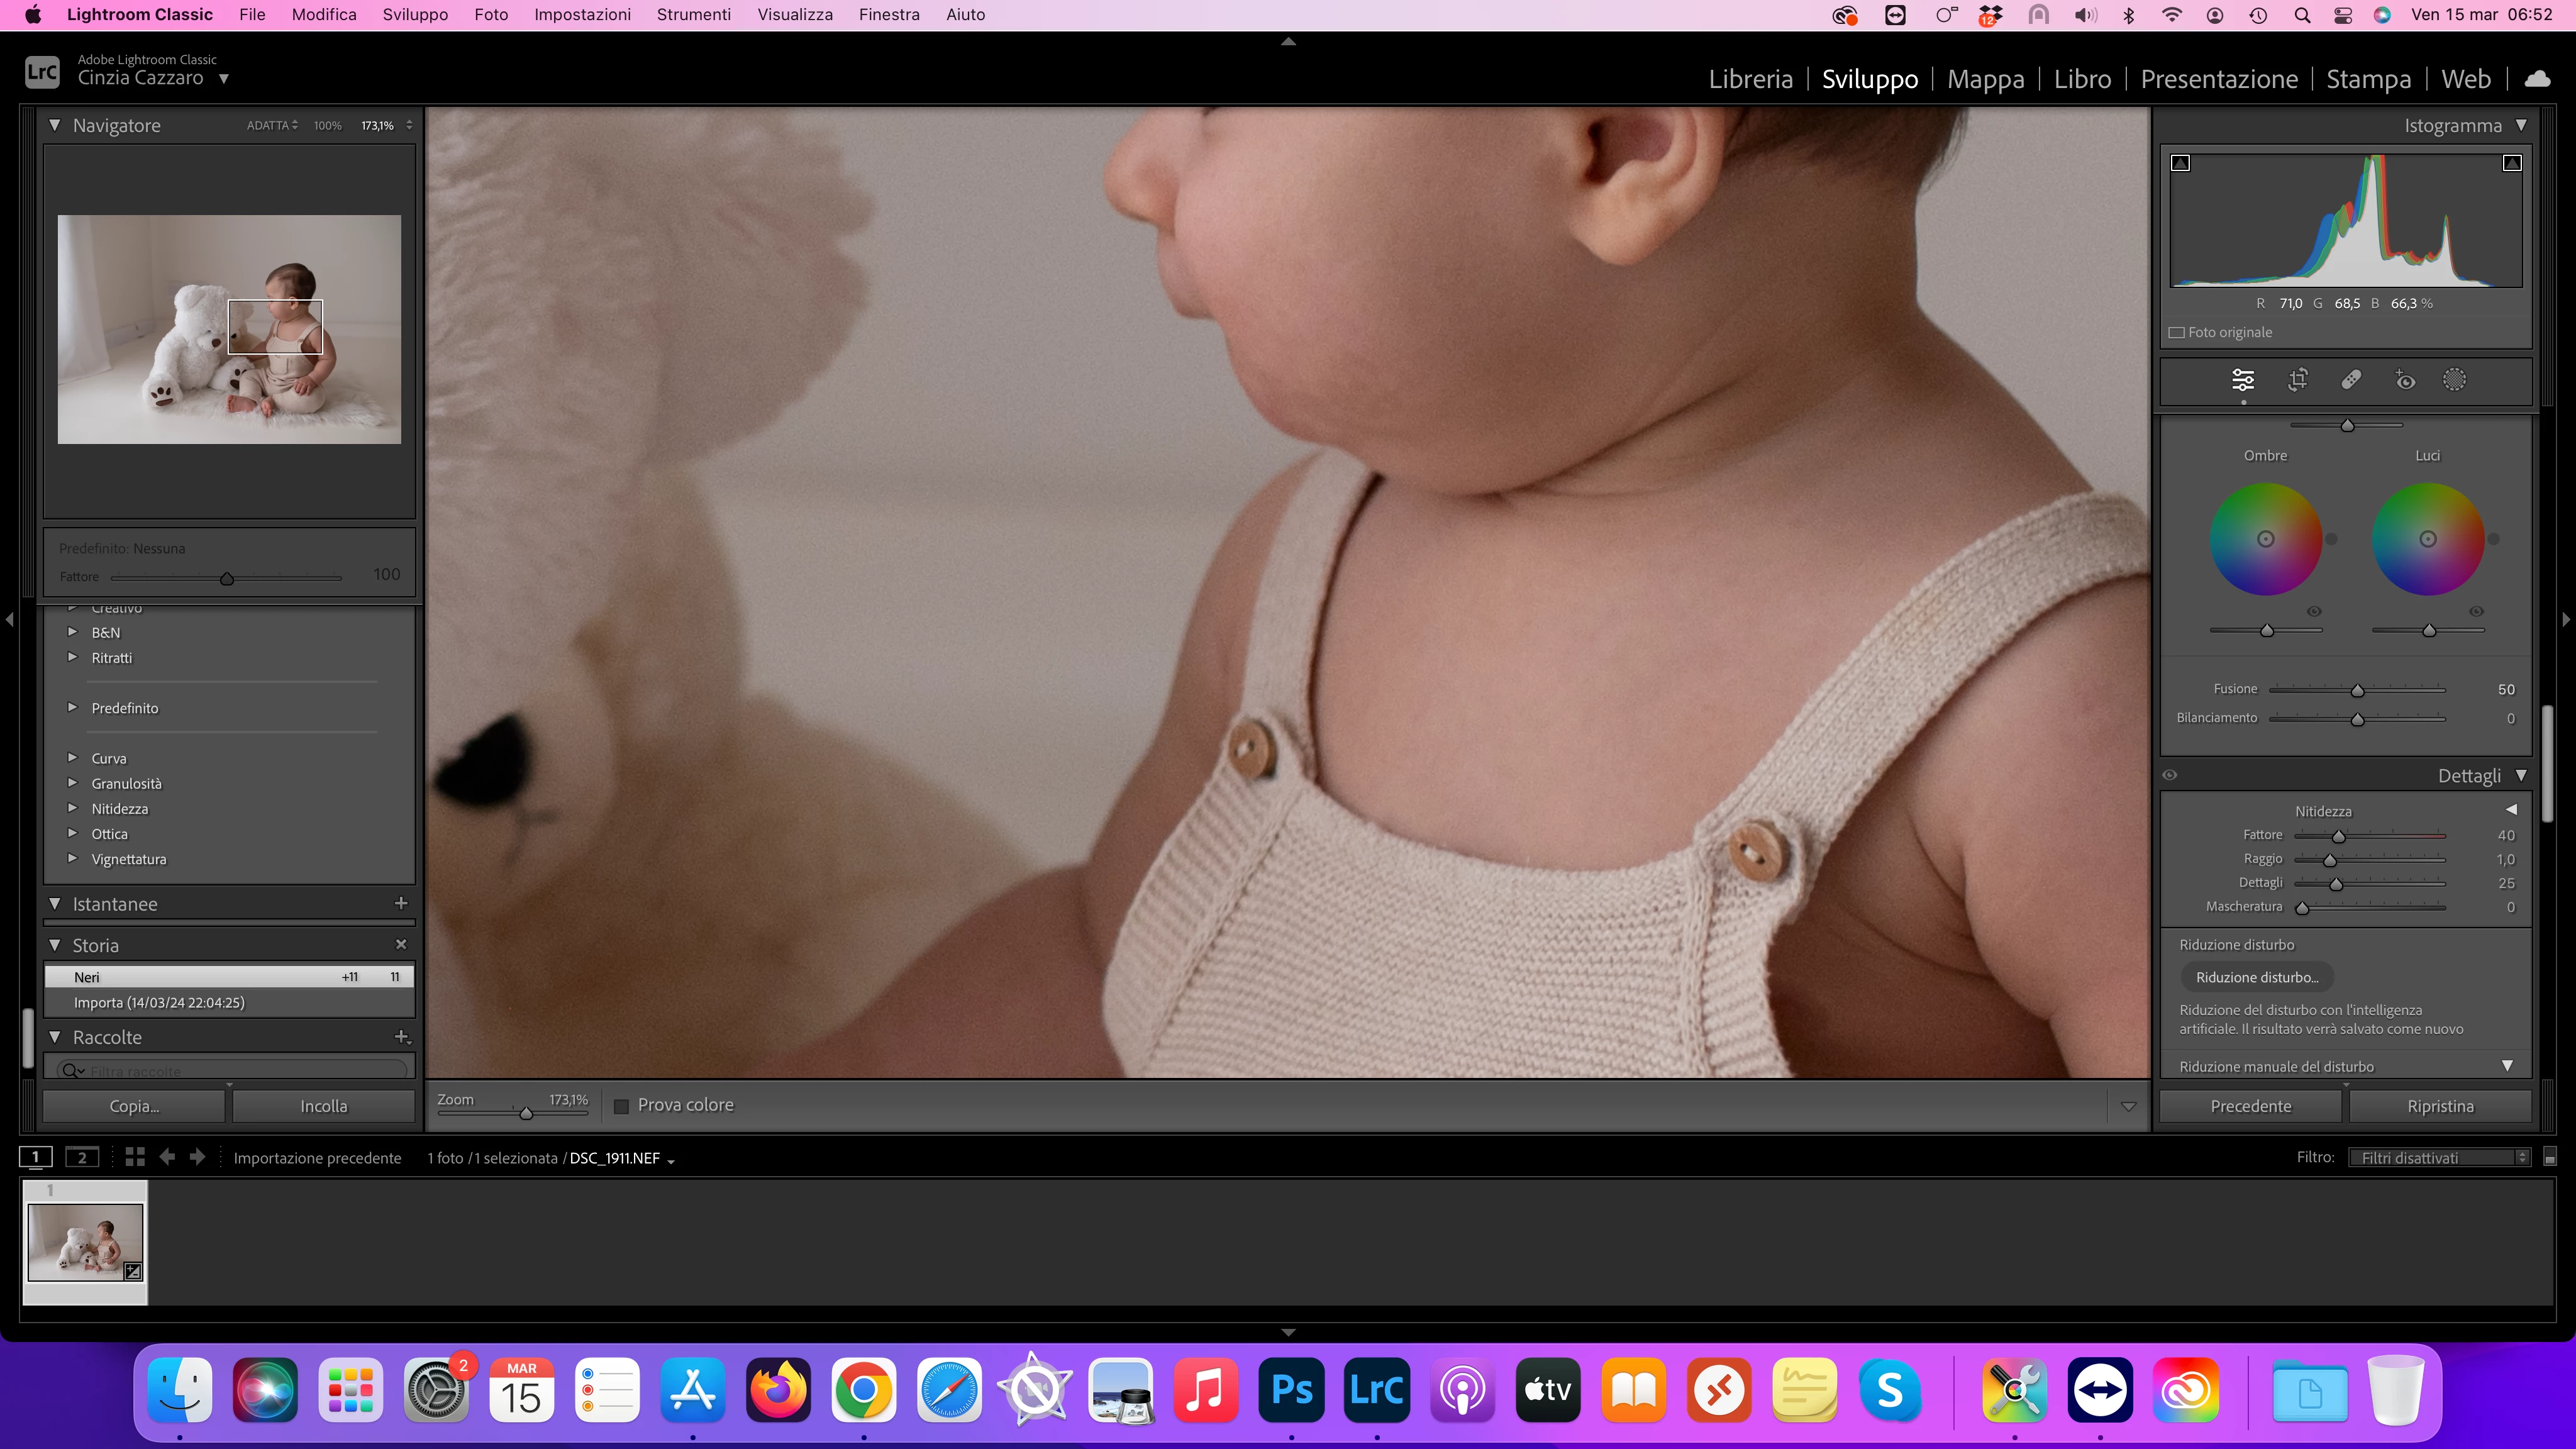Select the DSC_1911 filmstrip thumbnail
The width and height of the screenshot is (2576, 1449).
85,1242
